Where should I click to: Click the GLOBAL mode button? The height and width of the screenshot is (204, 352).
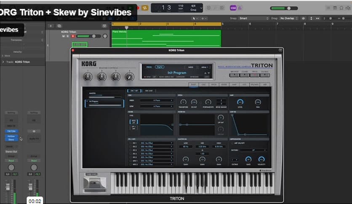265,75
